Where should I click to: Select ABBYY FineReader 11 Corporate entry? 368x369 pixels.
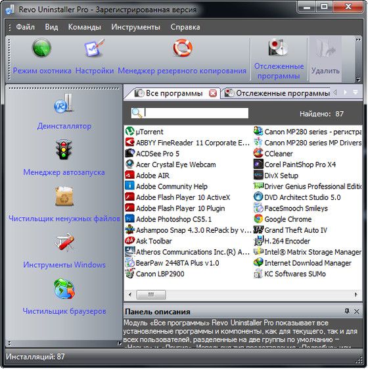pos(187,143)
